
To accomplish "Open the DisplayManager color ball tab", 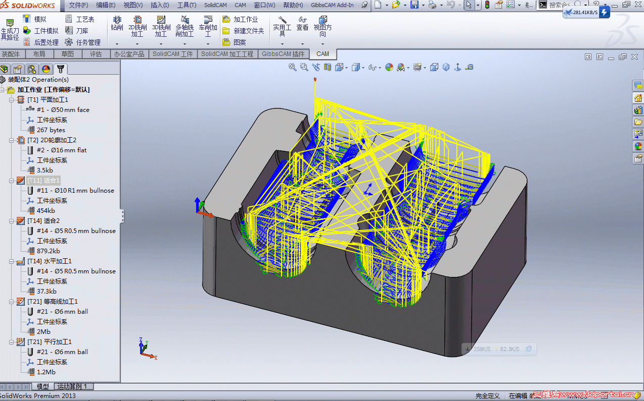I will 46,69.
